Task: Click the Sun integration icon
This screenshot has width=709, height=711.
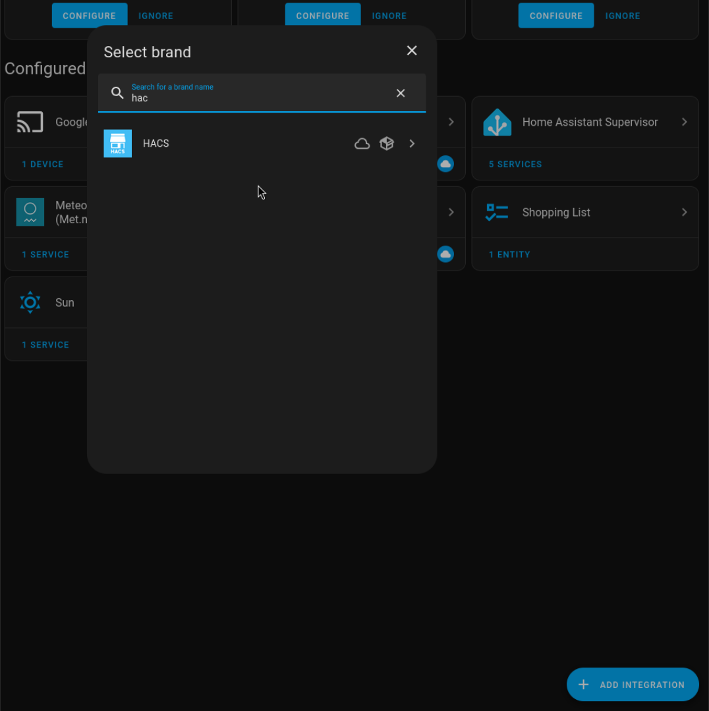Action: coord(30,303)
